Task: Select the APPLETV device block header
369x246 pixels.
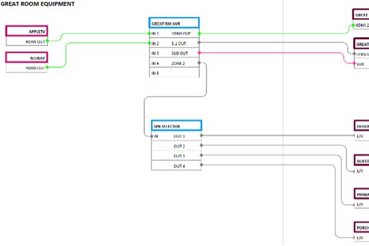Action: [x=27, y=31]
